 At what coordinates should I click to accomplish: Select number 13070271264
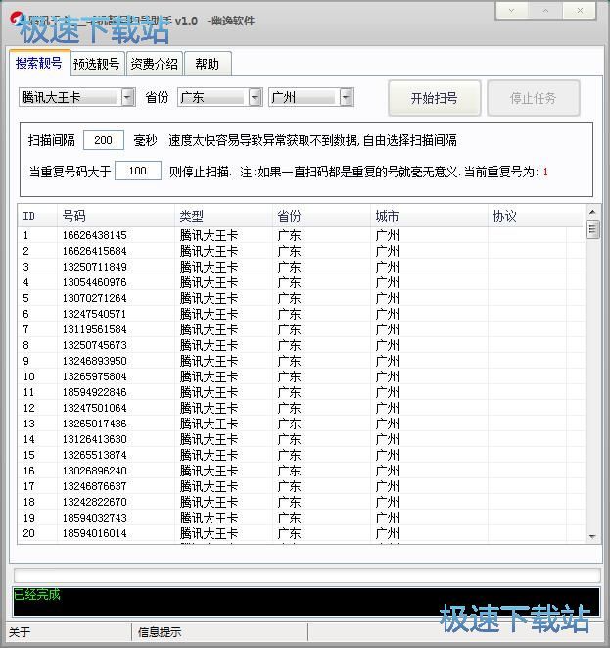click(95, 298)
